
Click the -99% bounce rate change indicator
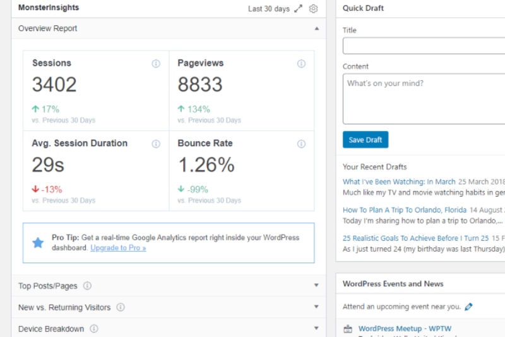(x=193, y=189)
